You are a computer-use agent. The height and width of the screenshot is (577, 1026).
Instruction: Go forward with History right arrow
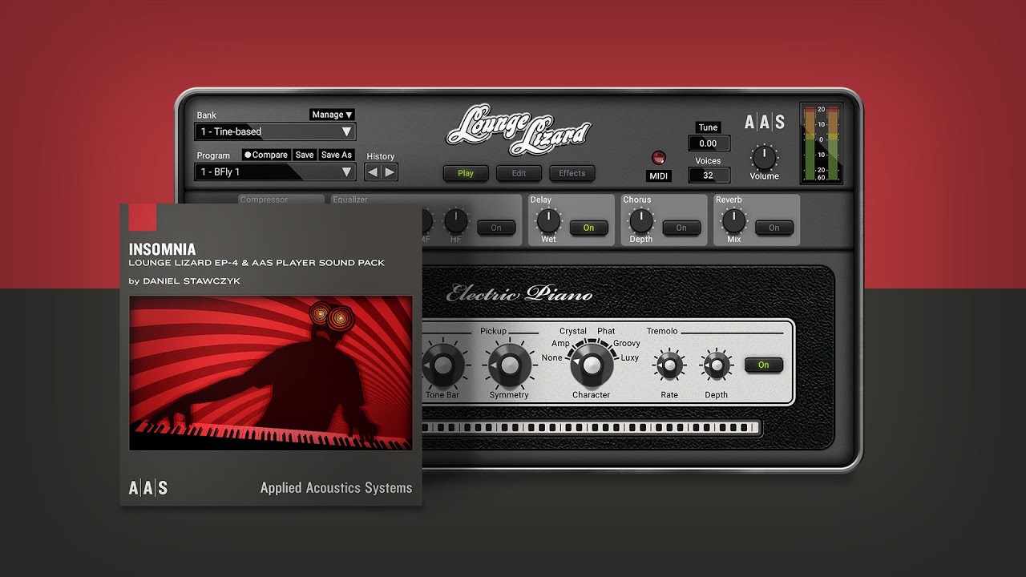(390, 171)
